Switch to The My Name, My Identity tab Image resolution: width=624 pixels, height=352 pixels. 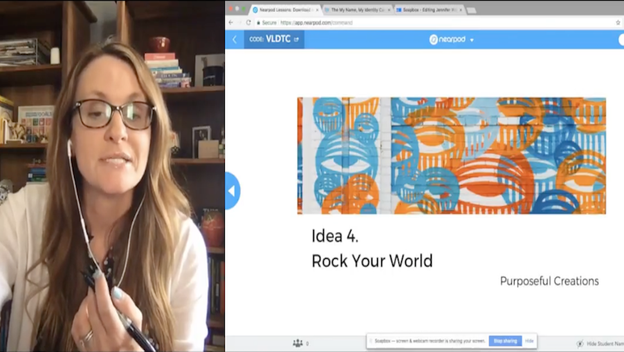click(x=356, y=10)
